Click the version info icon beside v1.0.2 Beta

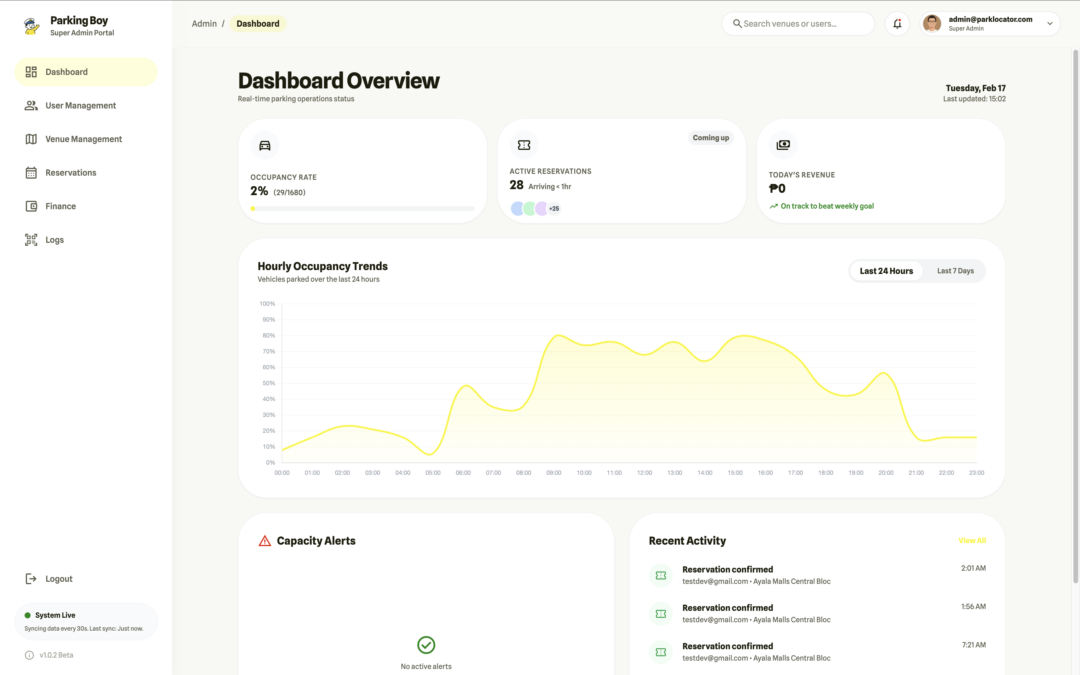29,655
